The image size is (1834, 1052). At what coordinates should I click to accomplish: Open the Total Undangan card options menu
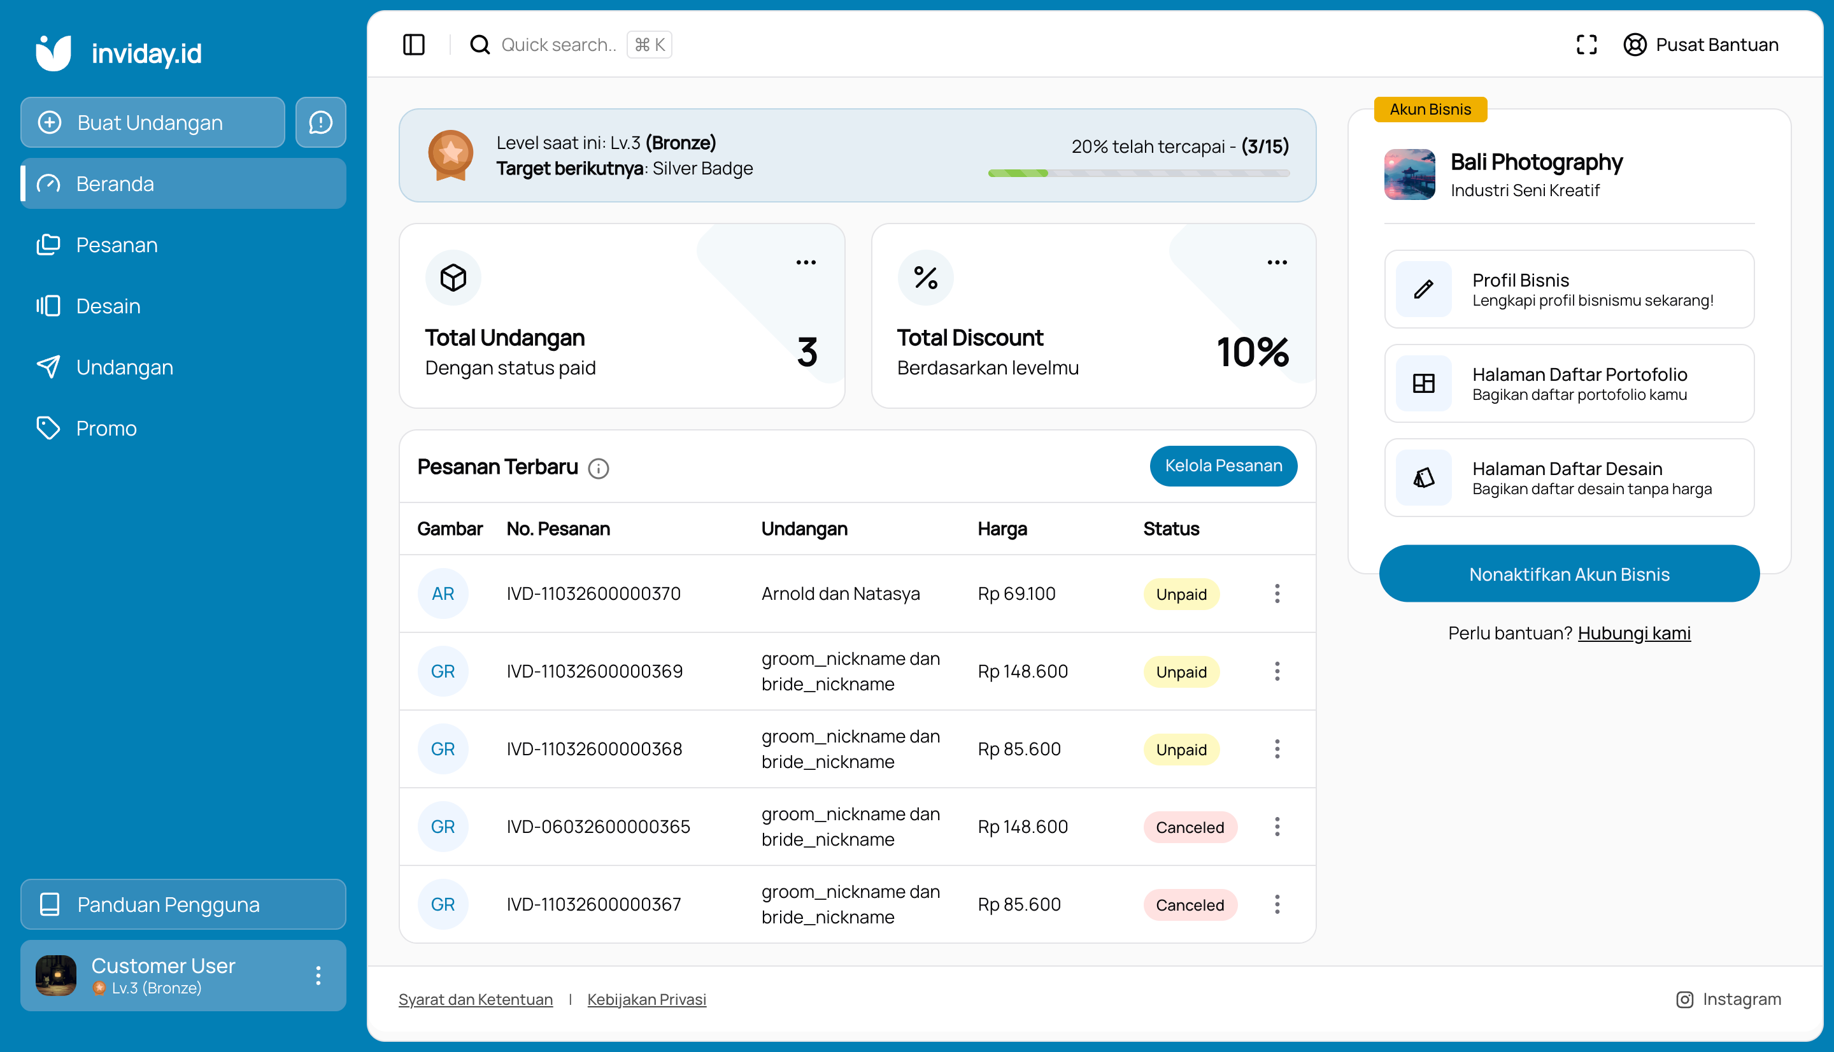[806, 262]
